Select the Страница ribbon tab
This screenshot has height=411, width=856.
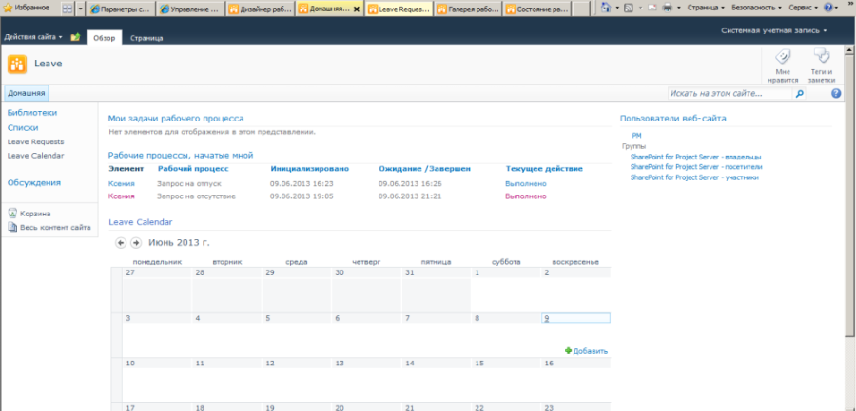(x=146, y=38)
